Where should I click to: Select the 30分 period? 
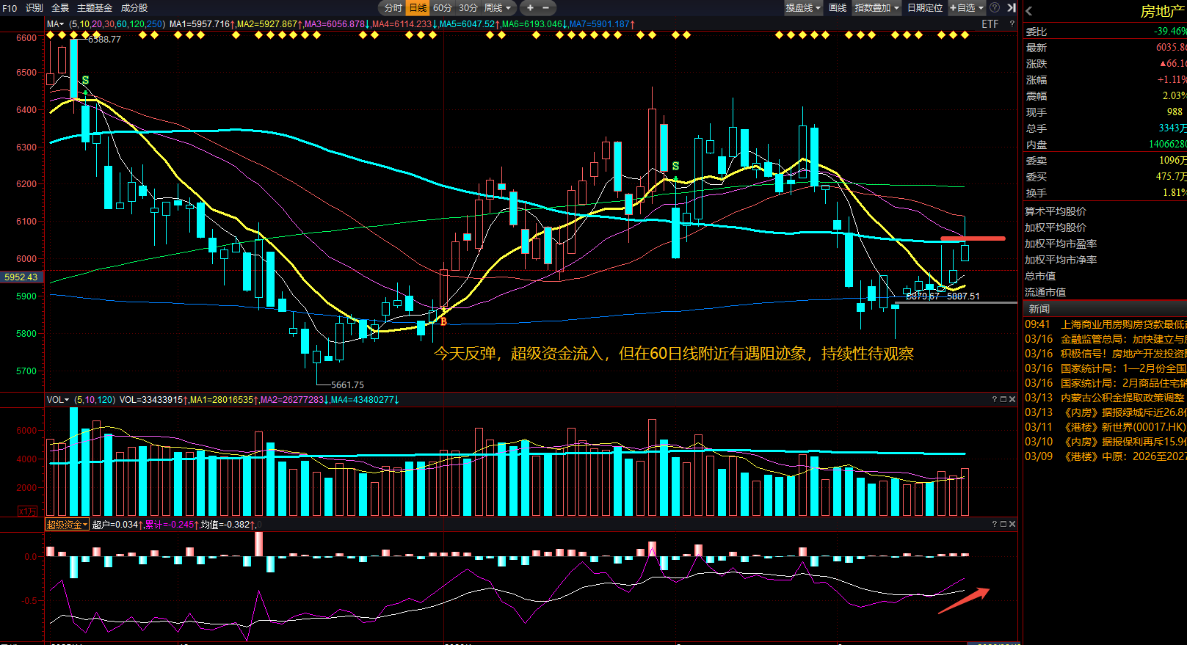pos(468,8)
